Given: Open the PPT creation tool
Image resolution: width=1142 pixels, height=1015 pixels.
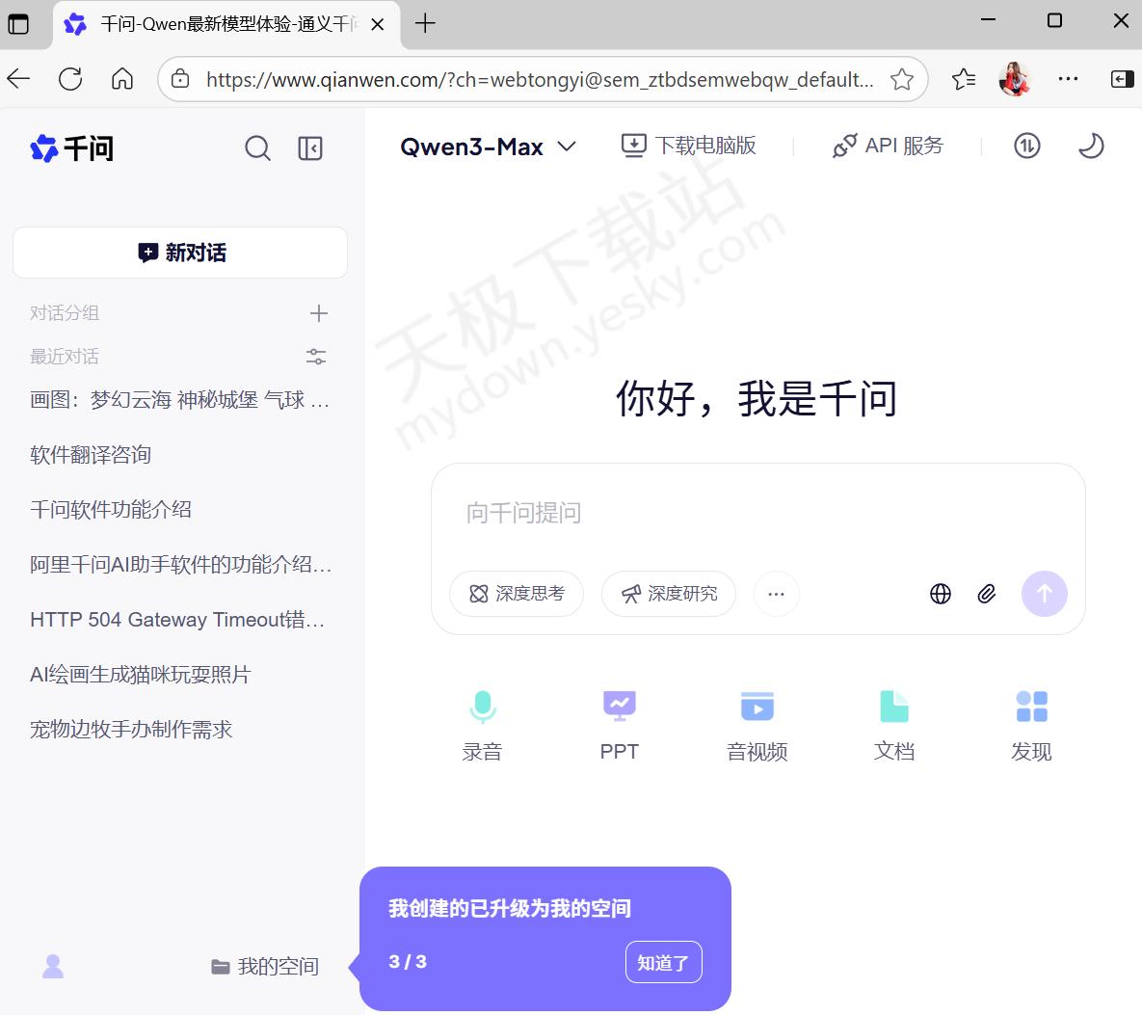Looking at the screenshot, I should click(x=619, y=725).
